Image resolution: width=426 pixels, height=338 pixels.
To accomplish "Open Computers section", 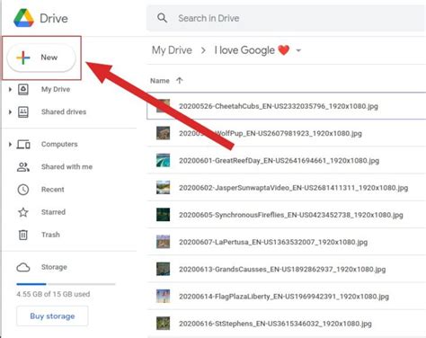I will tap(59, 144).
